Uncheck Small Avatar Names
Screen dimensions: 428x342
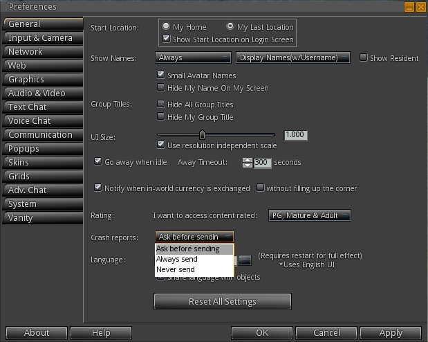click(161, 75)
